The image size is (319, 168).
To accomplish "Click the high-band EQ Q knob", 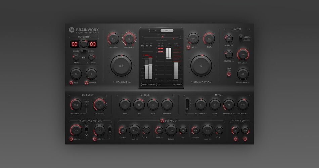I will click(x=219, y=130).
